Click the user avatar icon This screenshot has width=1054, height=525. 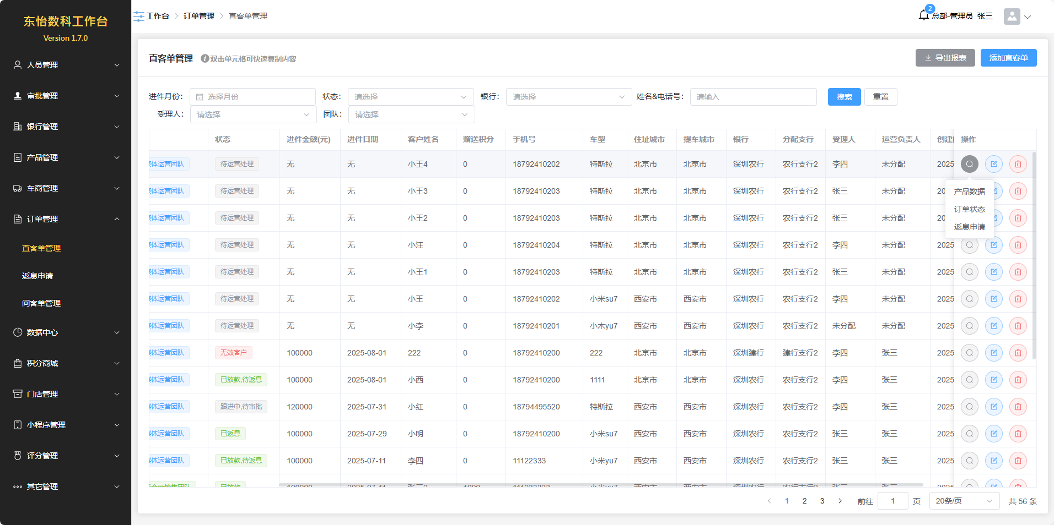coord(1012,17)
